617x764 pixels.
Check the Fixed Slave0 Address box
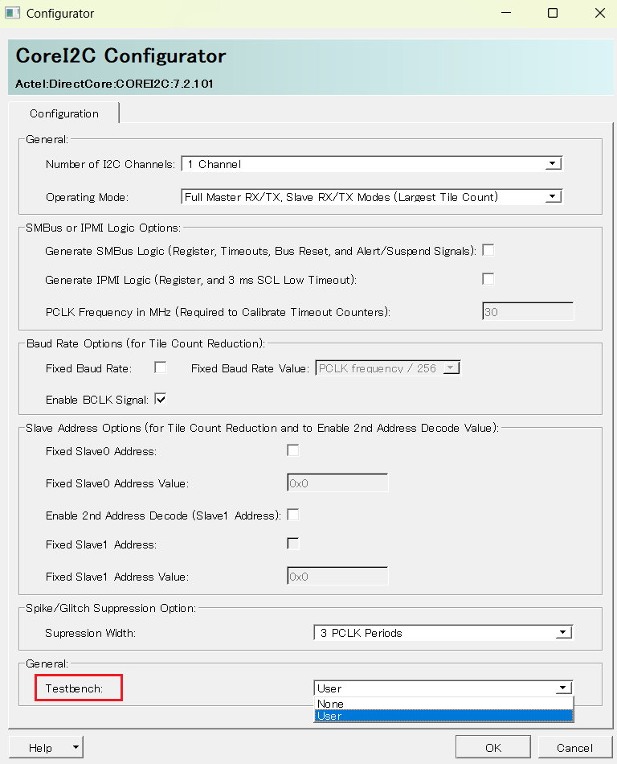293,450
